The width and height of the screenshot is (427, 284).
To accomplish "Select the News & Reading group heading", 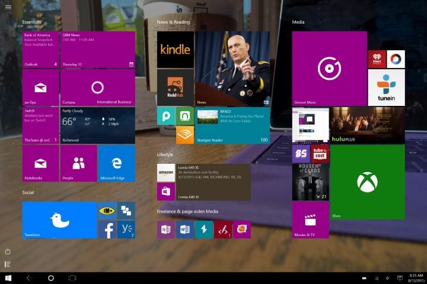I will coord(173,22).
